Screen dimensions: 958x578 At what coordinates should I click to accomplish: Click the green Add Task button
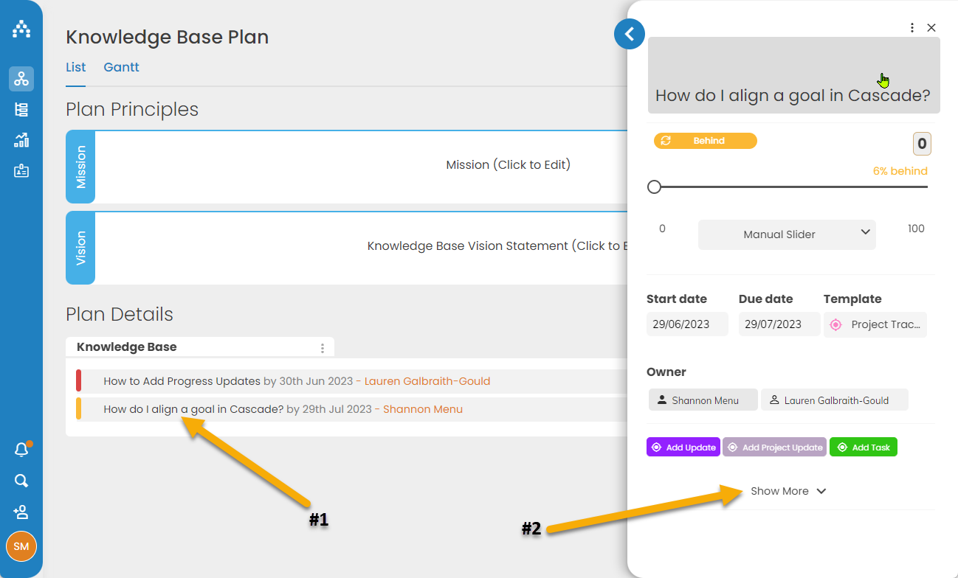point(864,448)
